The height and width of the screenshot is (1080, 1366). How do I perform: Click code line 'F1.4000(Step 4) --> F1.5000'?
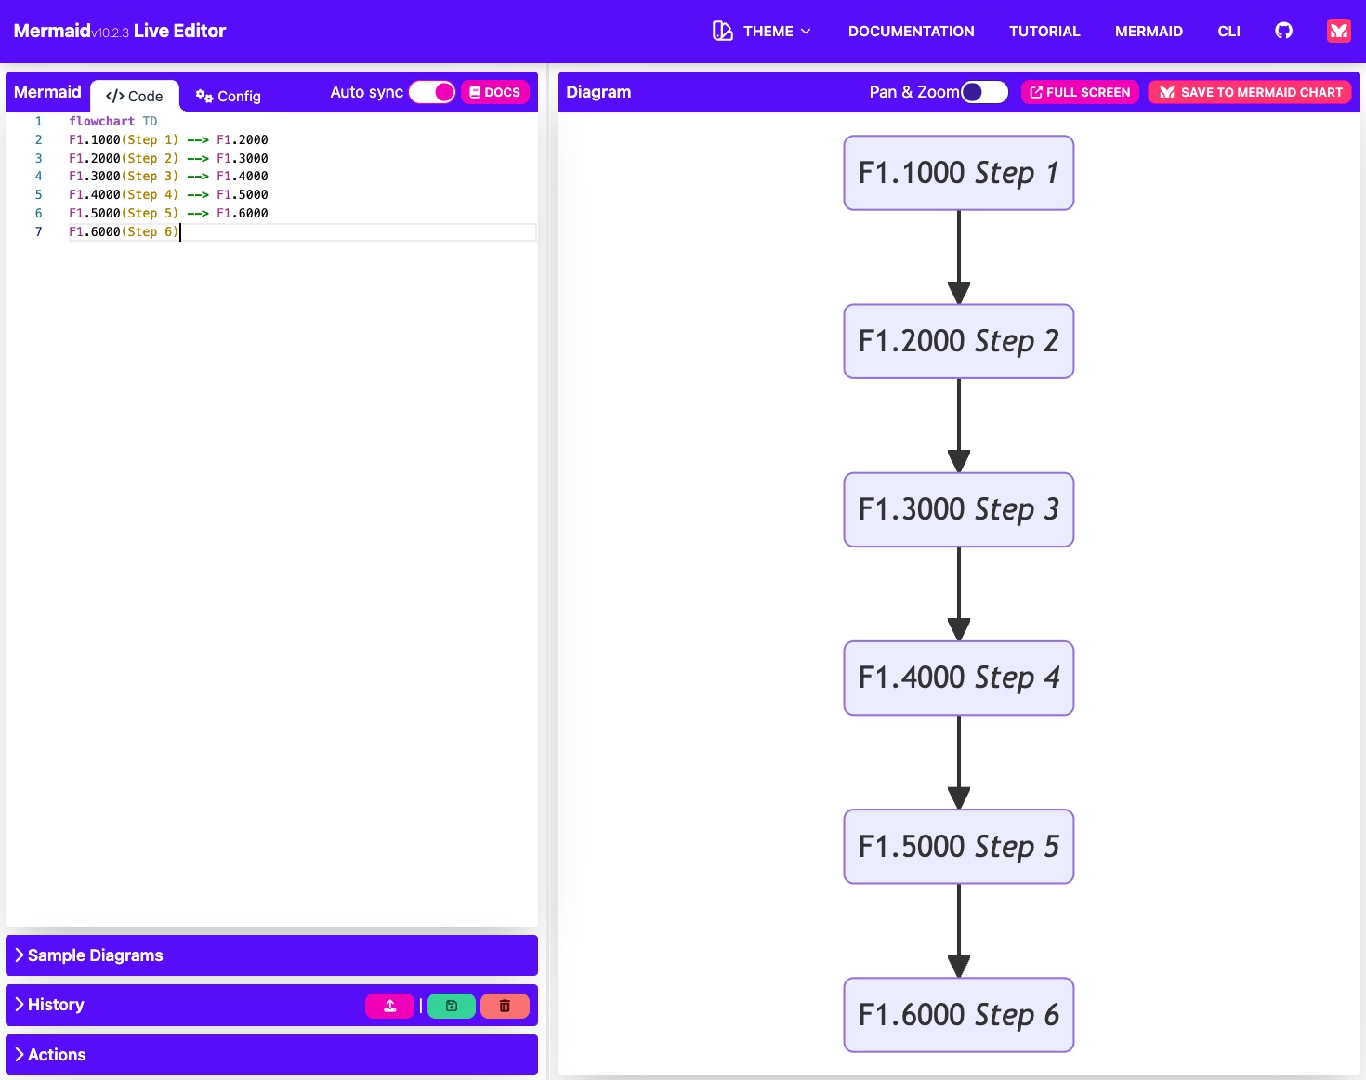[x=168, y=194]
